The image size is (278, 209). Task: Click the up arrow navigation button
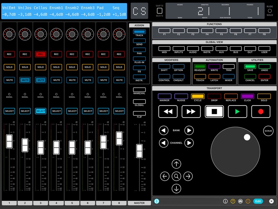click(176, 164)
